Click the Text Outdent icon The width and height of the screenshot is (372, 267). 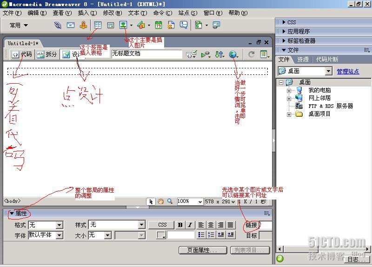click(x=220, y=235)
